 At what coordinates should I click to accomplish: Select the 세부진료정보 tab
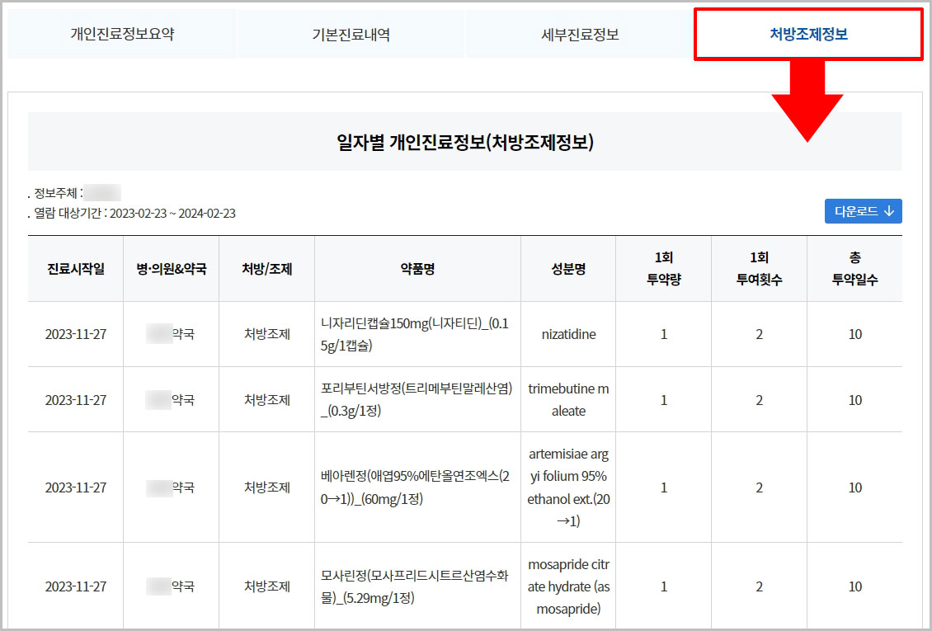tap(581, 34)
